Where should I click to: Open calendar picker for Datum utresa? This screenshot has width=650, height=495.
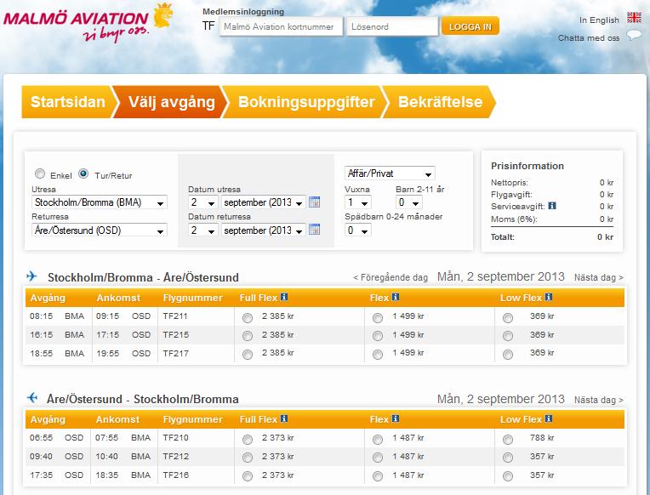click(x=314, y=202)
